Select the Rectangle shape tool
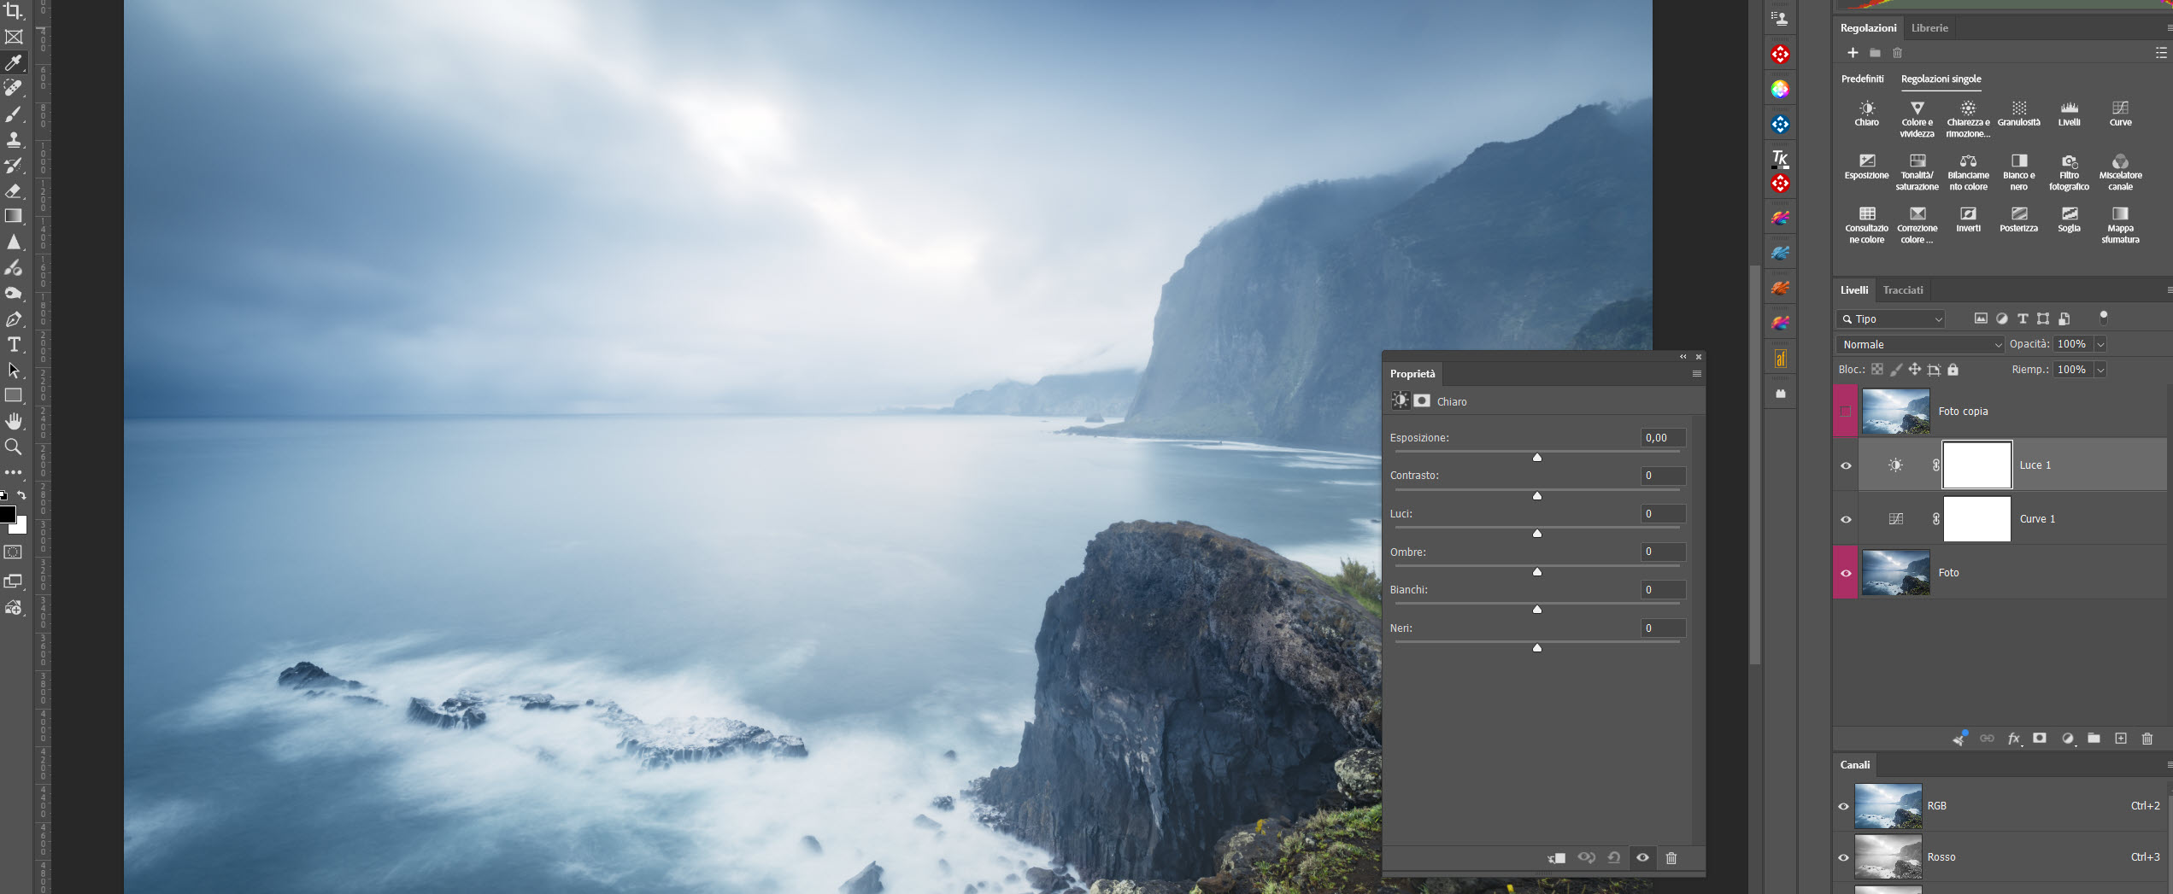Screen dimensions: 2173x894 pos(14,395)
